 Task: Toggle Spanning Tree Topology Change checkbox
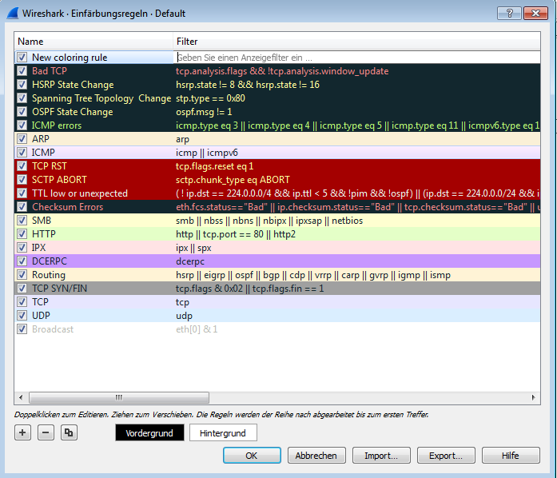point(22,98)
